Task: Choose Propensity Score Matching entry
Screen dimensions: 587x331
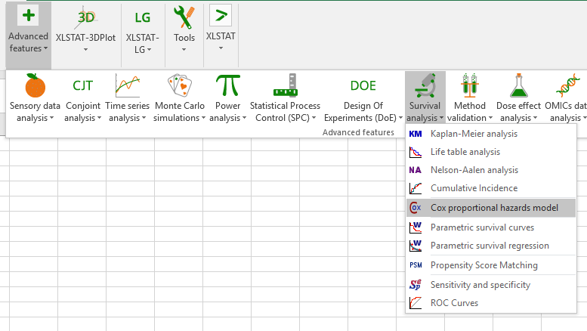Action: coord(491,265)
